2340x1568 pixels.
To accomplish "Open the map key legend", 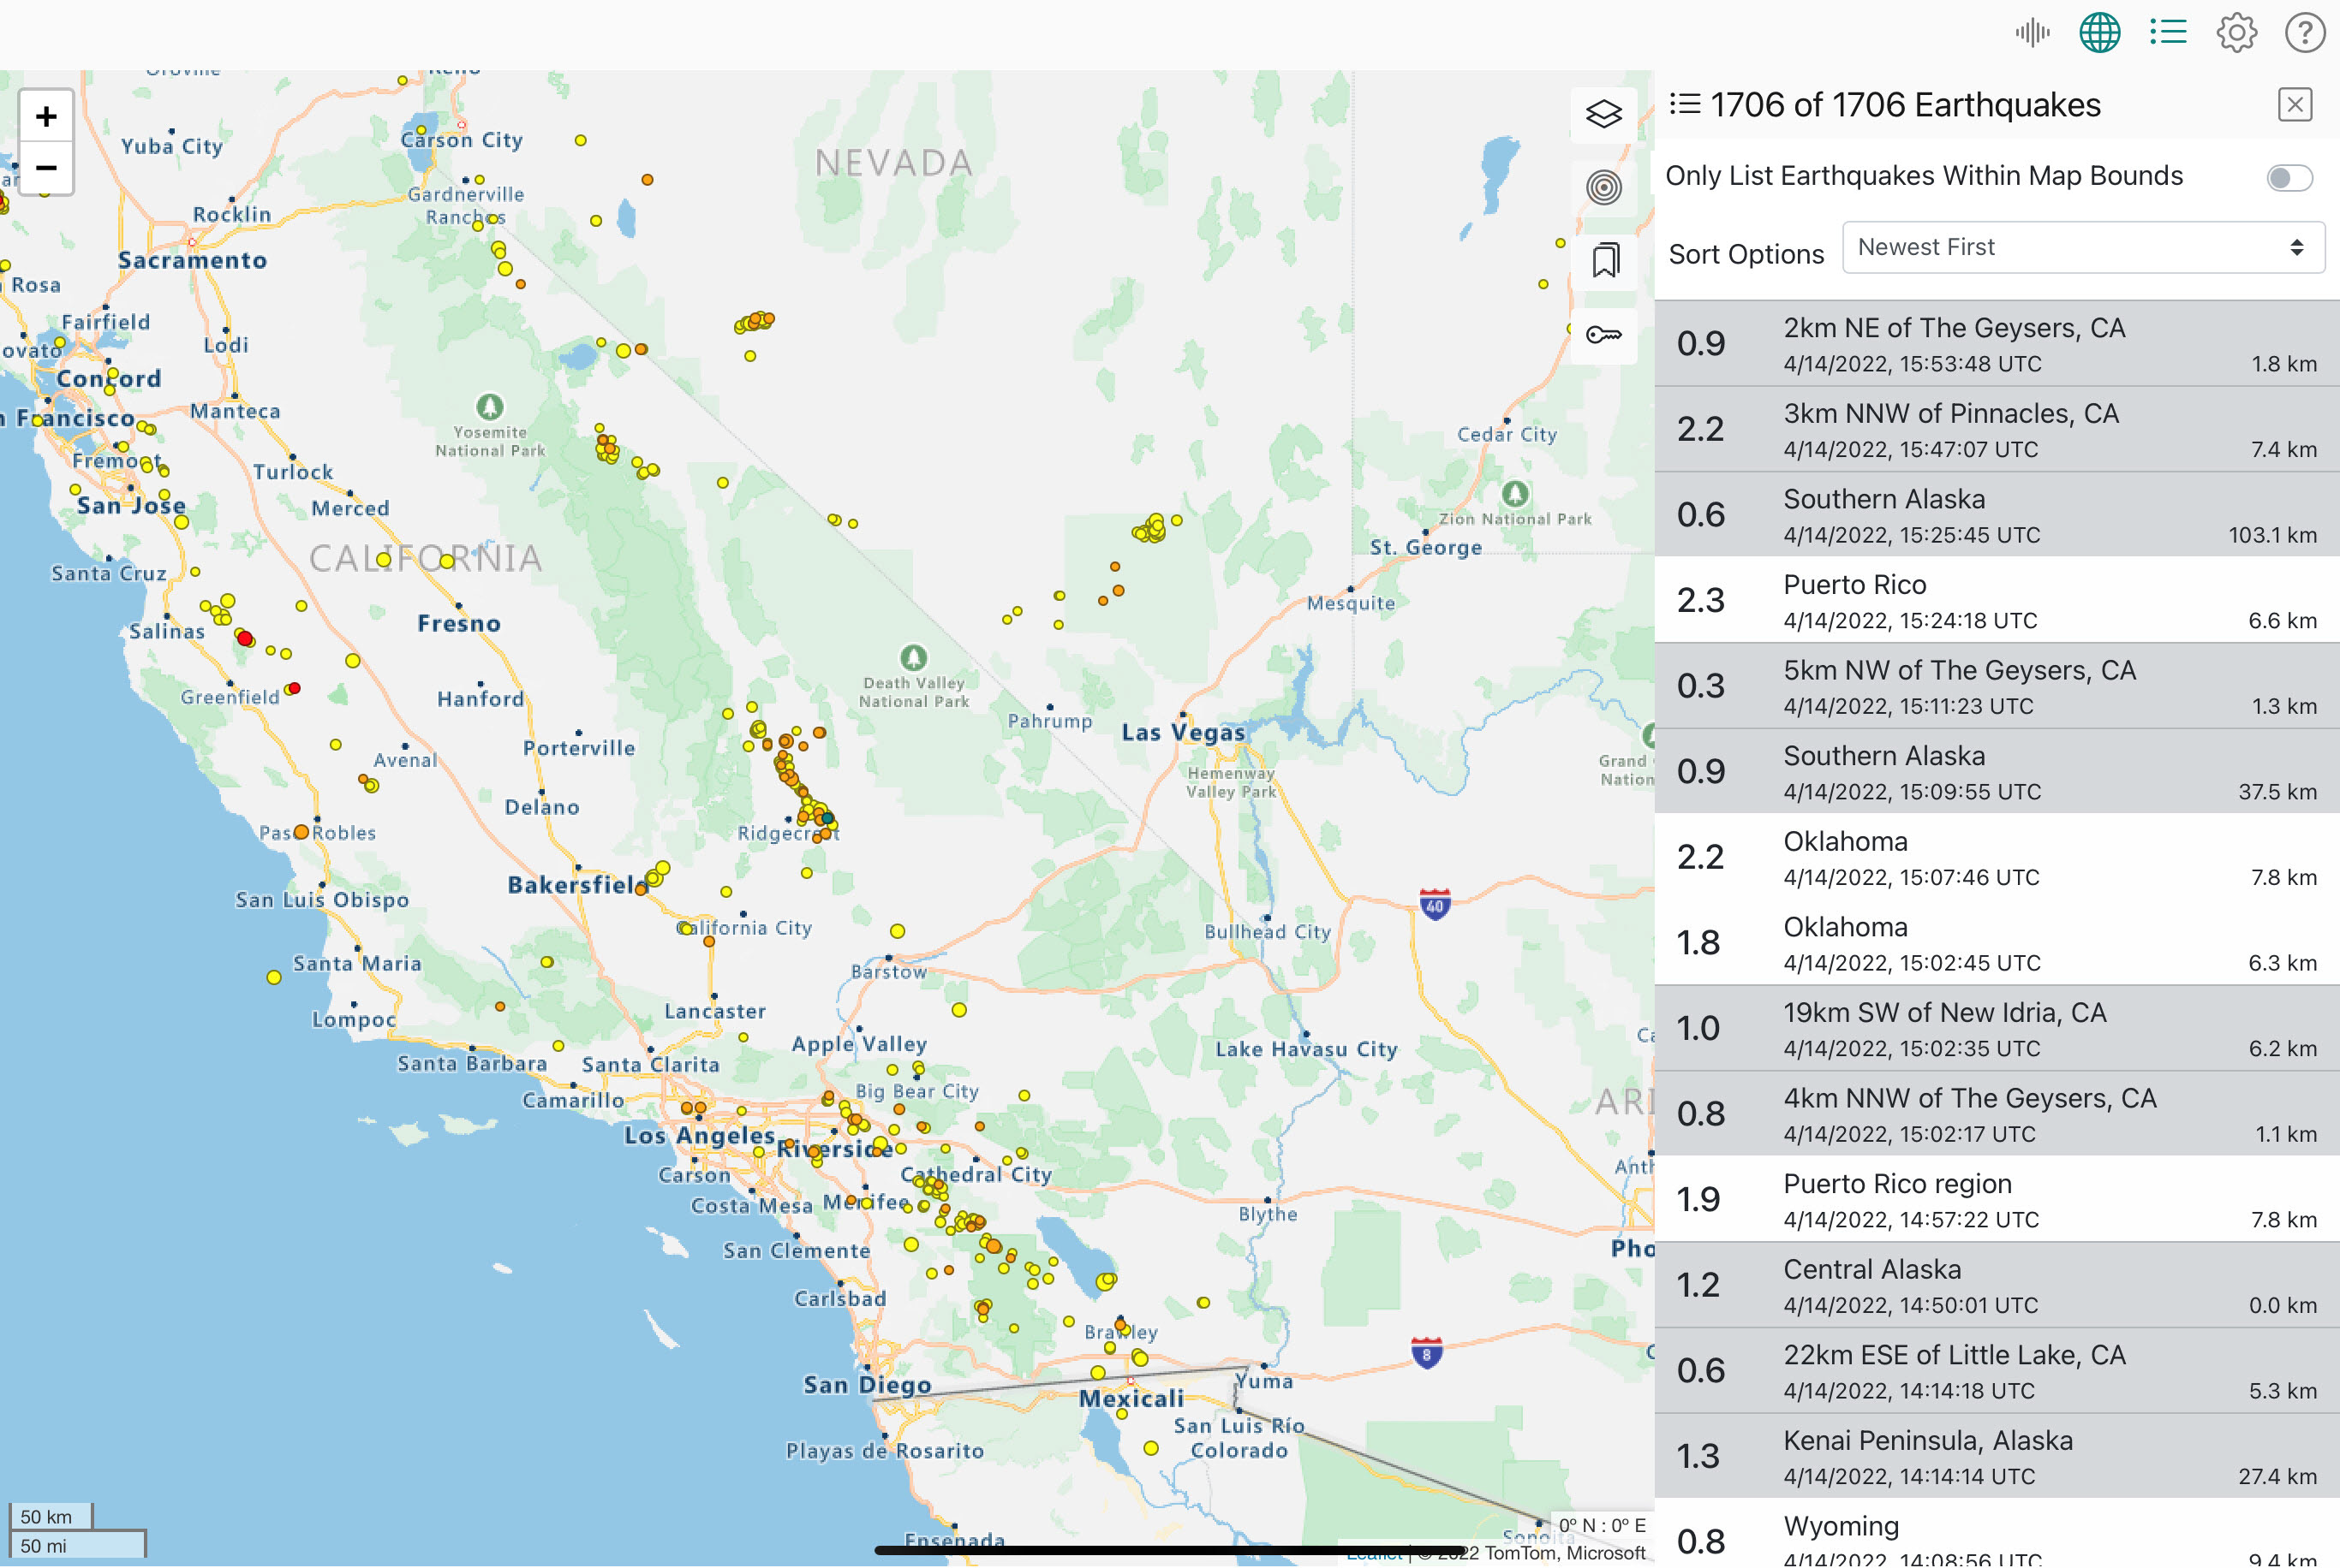I will (x=1603, y=335).
